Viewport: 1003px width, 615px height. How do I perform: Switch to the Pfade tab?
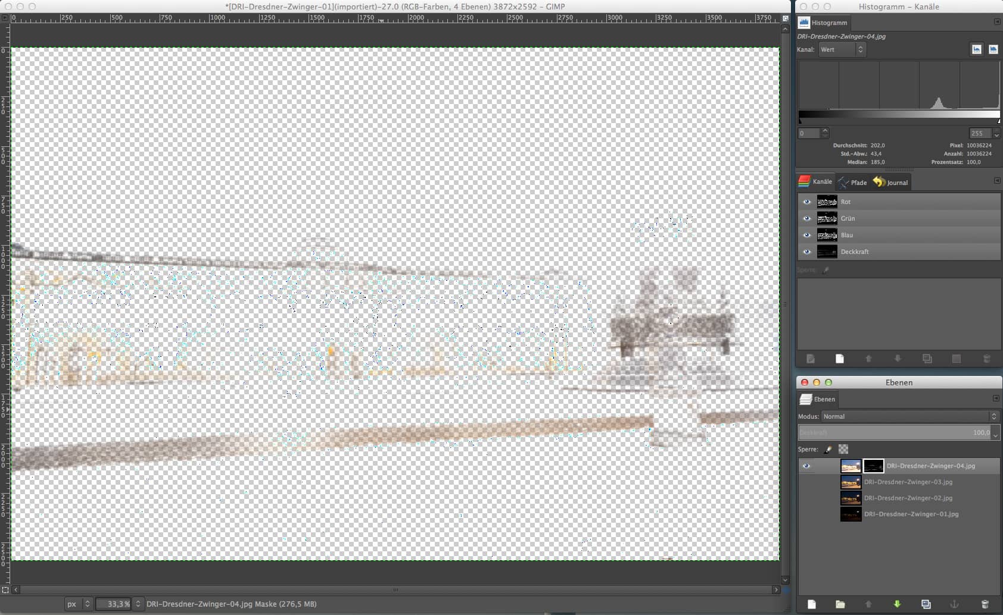coord(852,182)
